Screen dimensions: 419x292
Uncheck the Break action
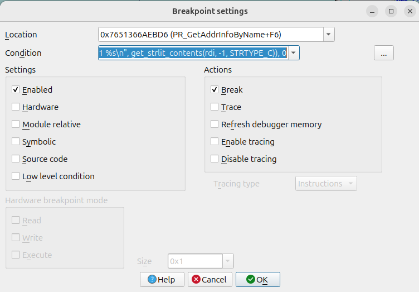click(215, 90)
